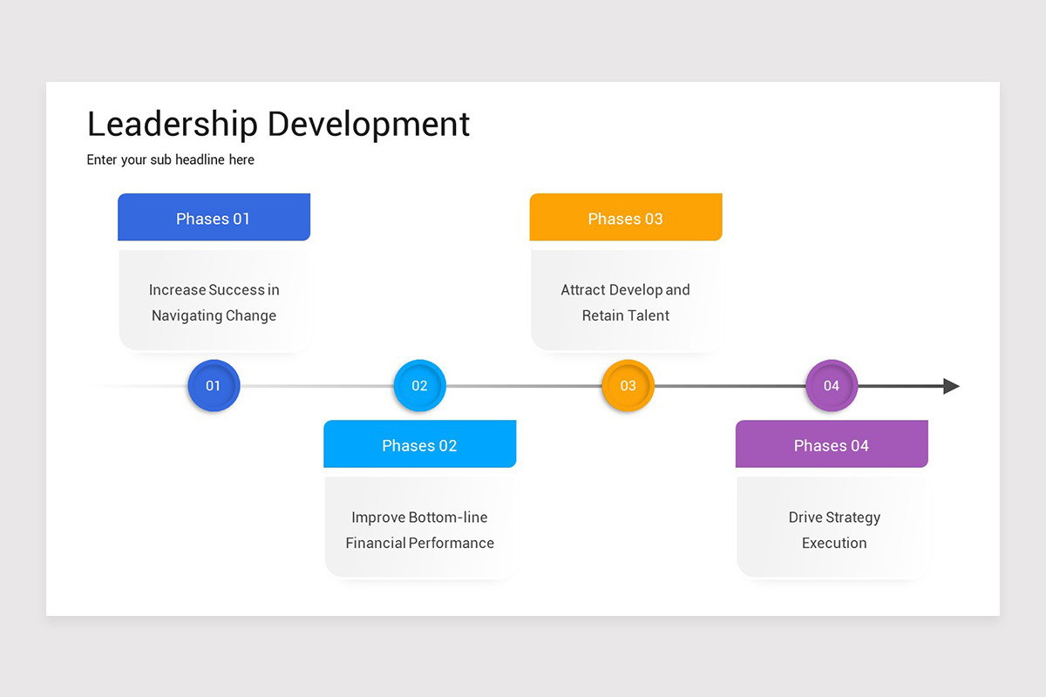
Task: Toggle selection of the Phases 02 header
Action: coord(419,444)
